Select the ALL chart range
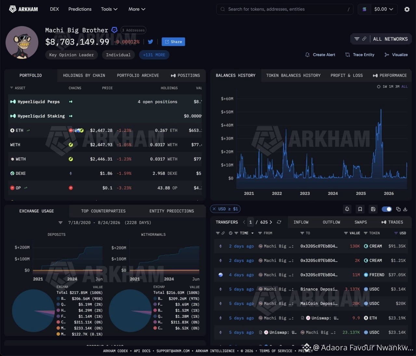 [404, 87]
